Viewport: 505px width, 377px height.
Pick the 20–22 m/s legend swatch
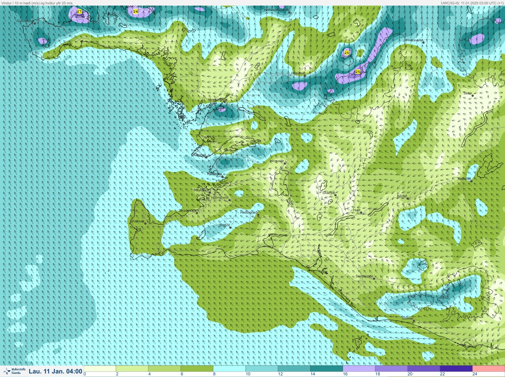click(x=423, y=369)
